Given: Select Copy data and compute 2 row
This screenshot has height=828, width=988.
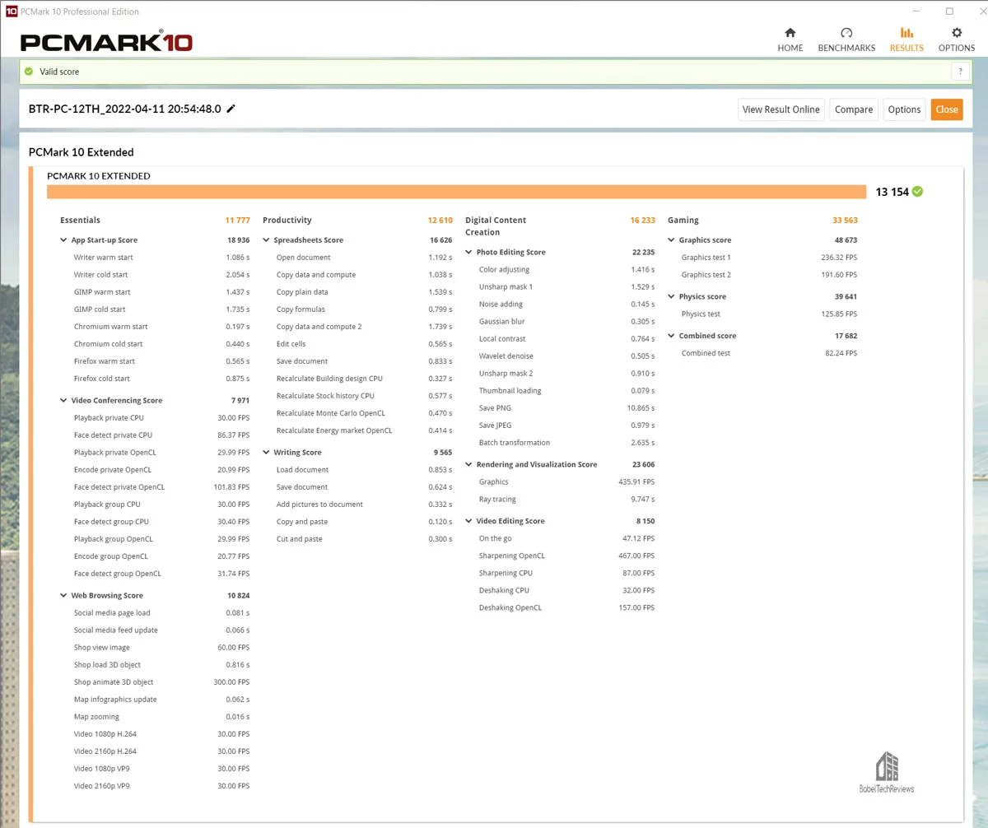Looking at the screenshot, I should coord(364,327).
